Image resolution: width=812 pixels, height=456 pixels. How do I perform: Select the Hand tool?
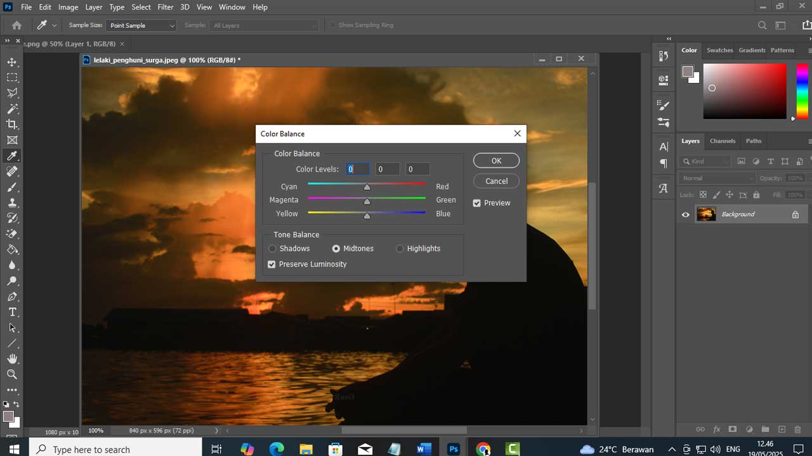12,359
